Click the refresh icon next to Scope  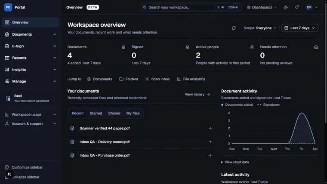click(x=234, y=28)
